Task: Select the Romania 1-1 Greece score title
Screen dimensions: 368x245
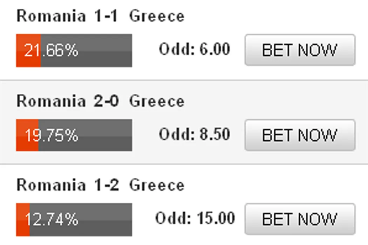Action: [100, 16]
